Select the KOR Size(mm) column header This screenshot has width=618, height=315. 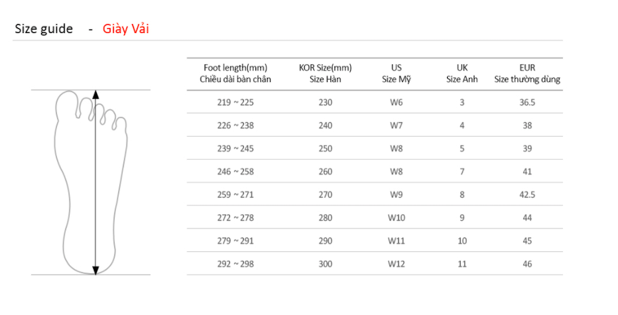[325, 73]
